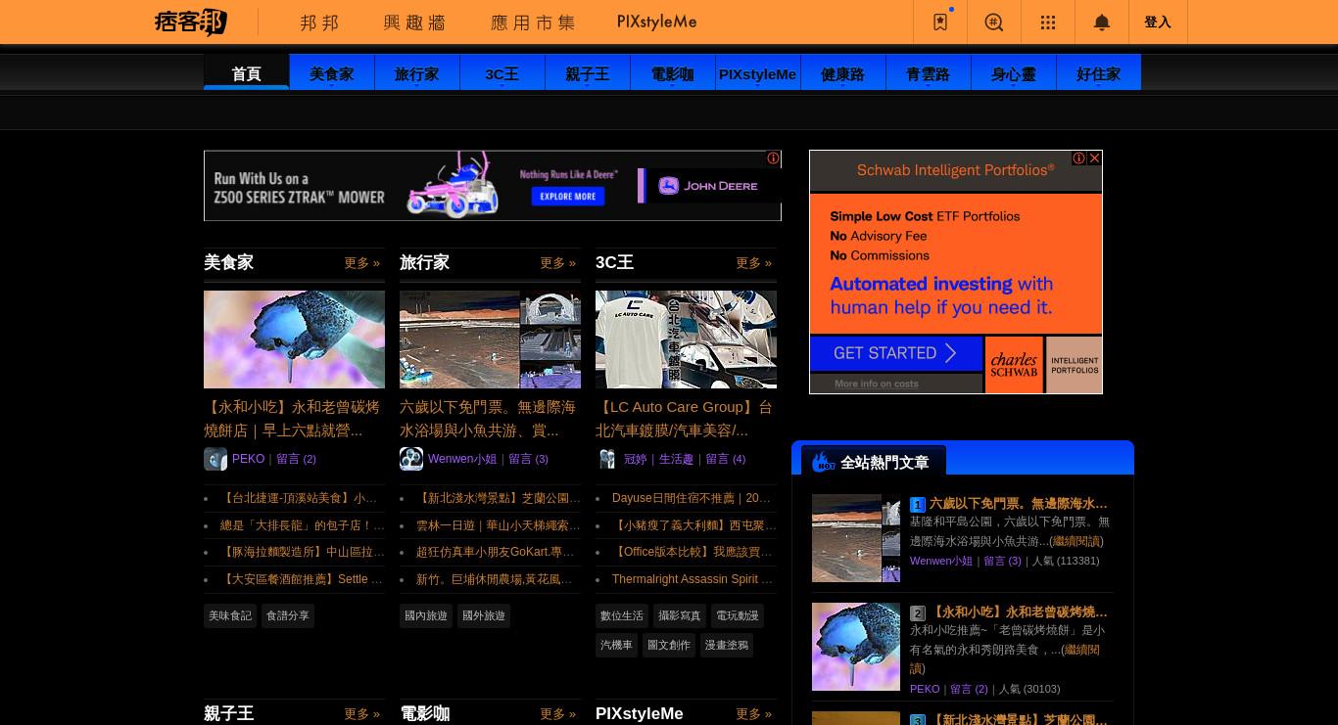Image resolution: width=1338 pixels, height=725 pixels.
Task: Open 【永和小吃】永和老曾碳烤燒餅店 headline
Action: tap(292, 419)
